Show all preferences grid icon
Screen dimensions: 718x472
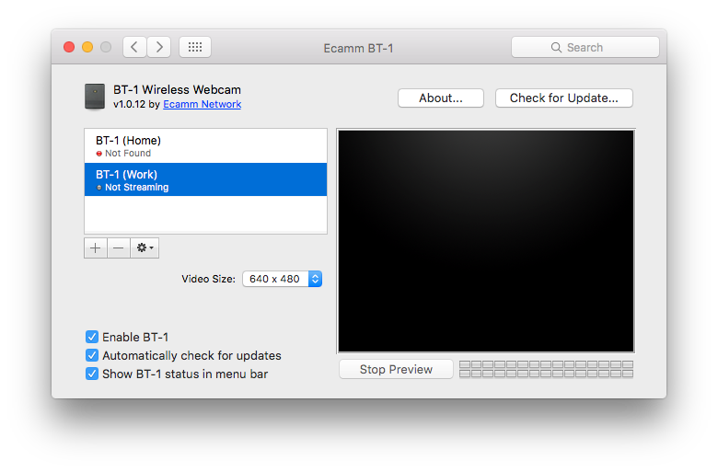pos(195,47)
